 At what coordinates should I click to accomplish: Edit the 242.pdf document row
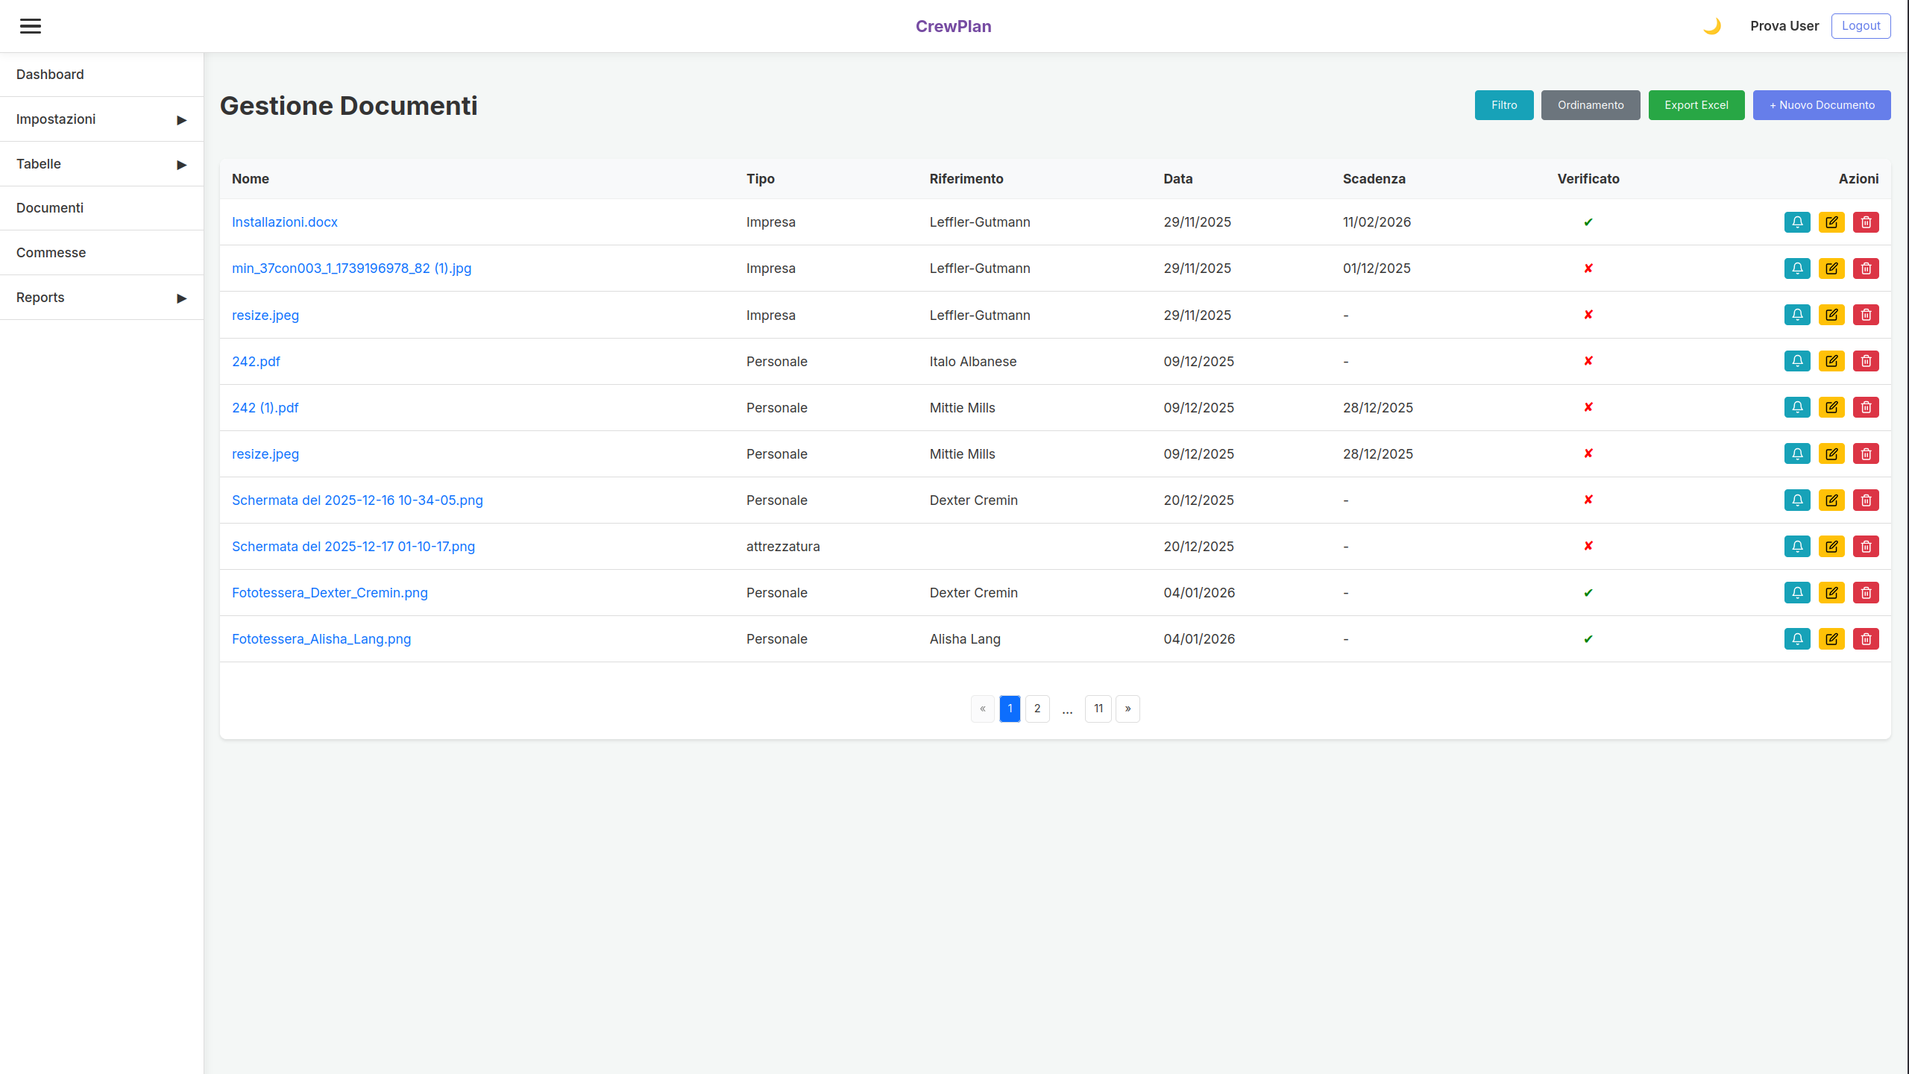1831,361
